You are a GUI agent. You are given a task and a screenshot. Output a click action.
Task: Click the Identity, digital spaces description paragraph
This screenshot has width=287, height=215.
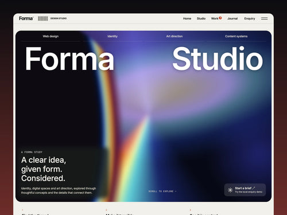(59, 190)
